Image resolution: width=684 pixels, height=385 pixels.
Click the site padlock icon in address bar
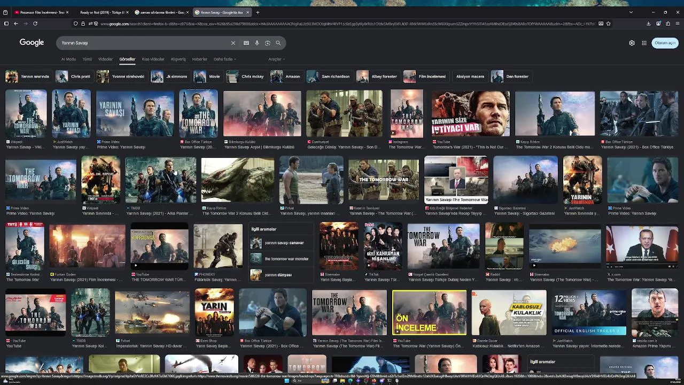click(83, 24)
